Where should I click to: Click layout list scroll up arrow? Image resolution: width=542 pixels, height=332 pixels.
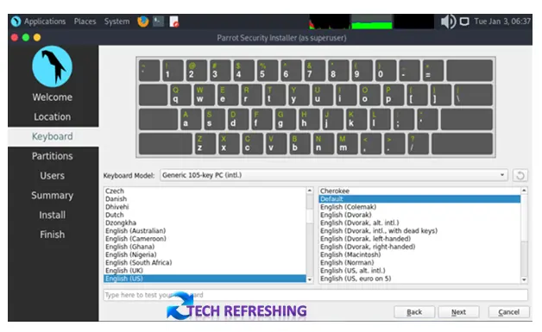pyautogui.click(x=310, y=191)
